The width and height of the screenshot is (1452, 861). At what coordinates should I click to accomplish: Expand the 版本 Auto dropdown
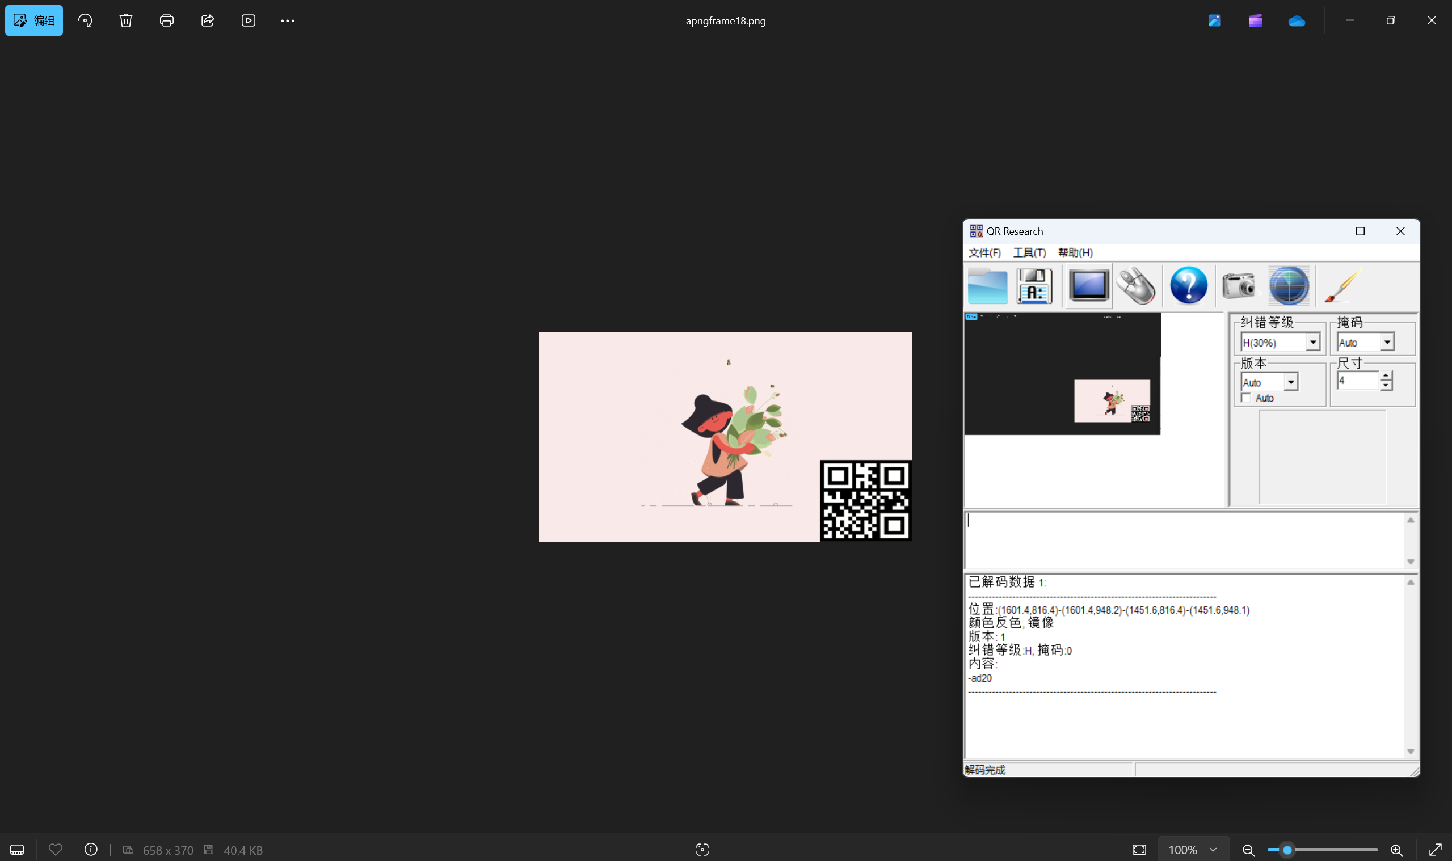(x=1291, y=382)
